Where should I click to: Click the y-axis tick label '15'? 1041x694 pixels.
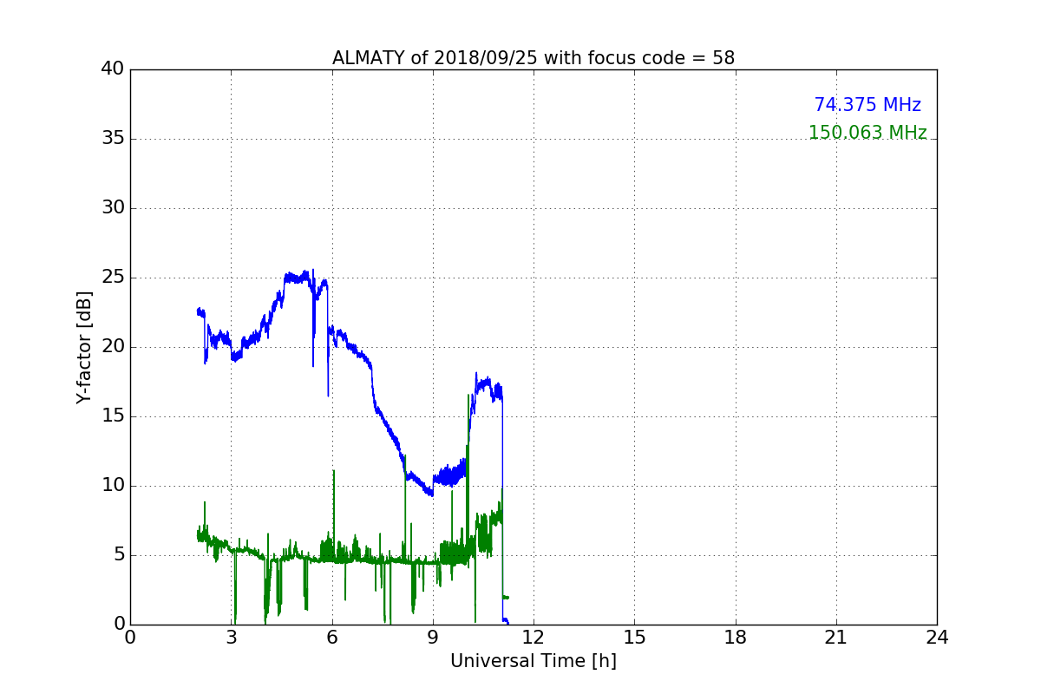click(x=113, y=416)
